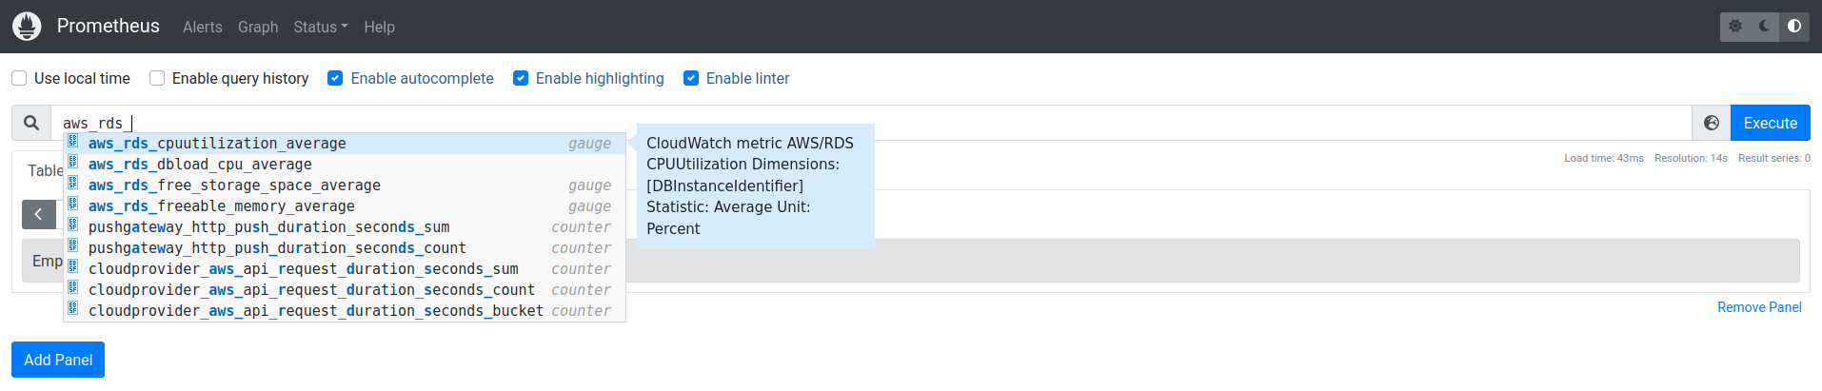This screenshot has width=1822, height=391.
Task: Expand the Status dropdown menu
Action: 321,27
